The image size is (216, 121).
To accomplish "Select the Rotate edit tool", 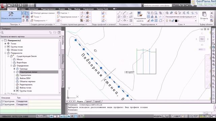I will click(x=152, y=13).
